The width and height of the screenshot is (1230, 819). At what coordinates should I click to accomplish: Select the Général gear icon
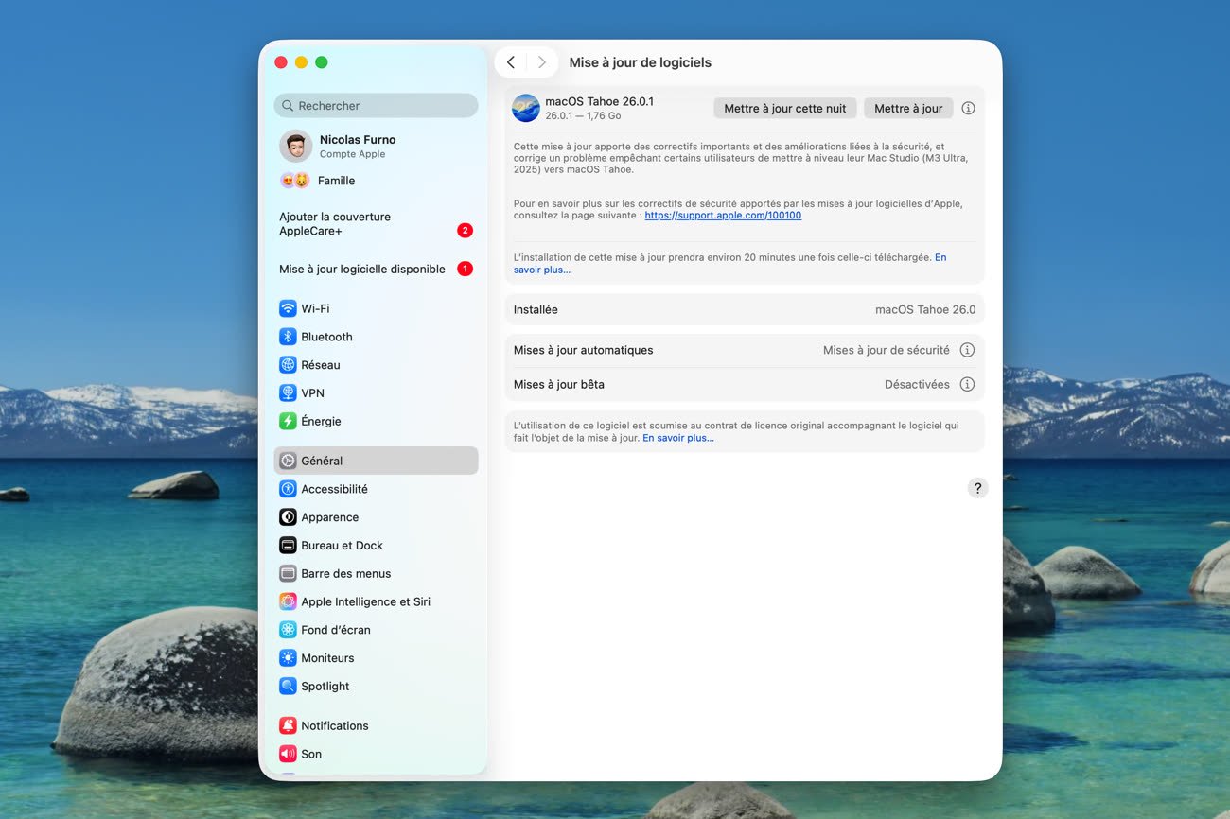click(x=288, y=461)
